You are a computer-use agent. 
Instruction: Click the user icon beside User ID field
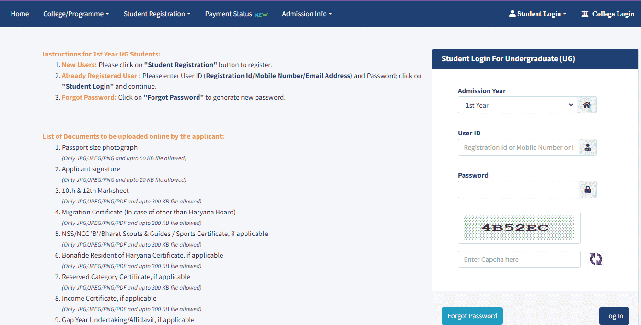click(587, 147)
